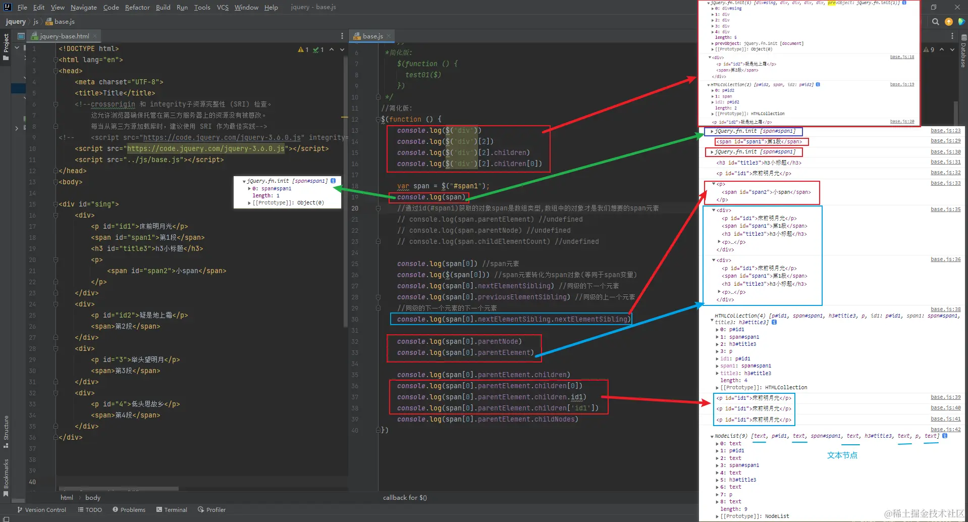Screen dimensions: 968x522
Task: Jump to next problem in base.js editor
Action: 952,49
